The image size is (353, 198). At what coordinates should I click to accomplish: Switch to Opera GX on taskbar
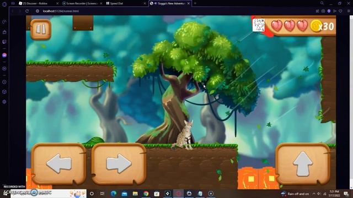(x=178, y=194)
